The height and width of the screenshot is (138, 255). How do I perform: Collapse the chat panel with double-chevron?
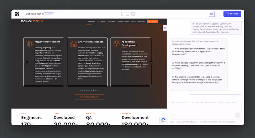coord(165,28)
